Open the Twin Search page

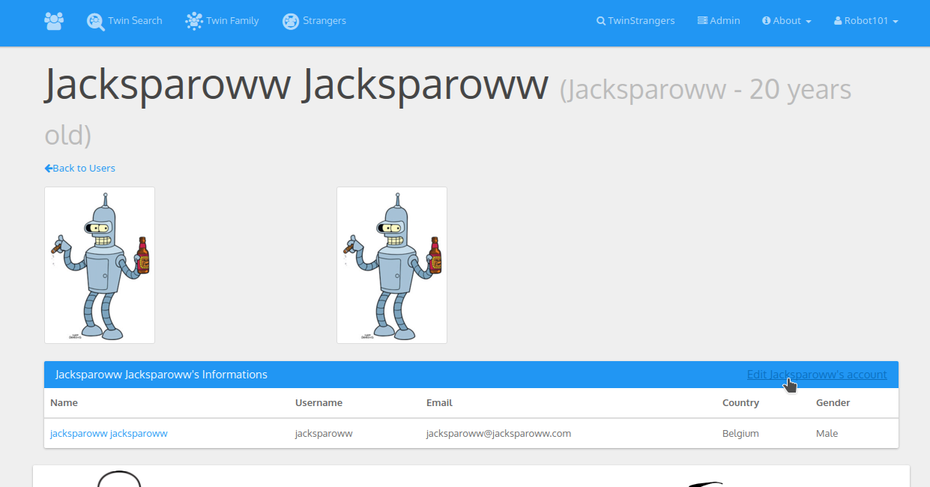click(x=124, y=21)
